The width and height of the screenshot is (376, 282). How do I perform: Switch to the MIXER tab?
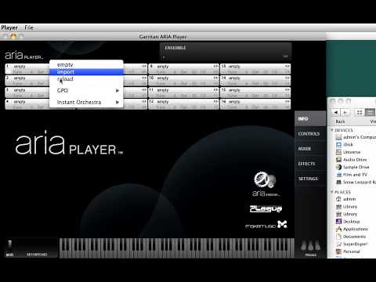coord(310,149)
